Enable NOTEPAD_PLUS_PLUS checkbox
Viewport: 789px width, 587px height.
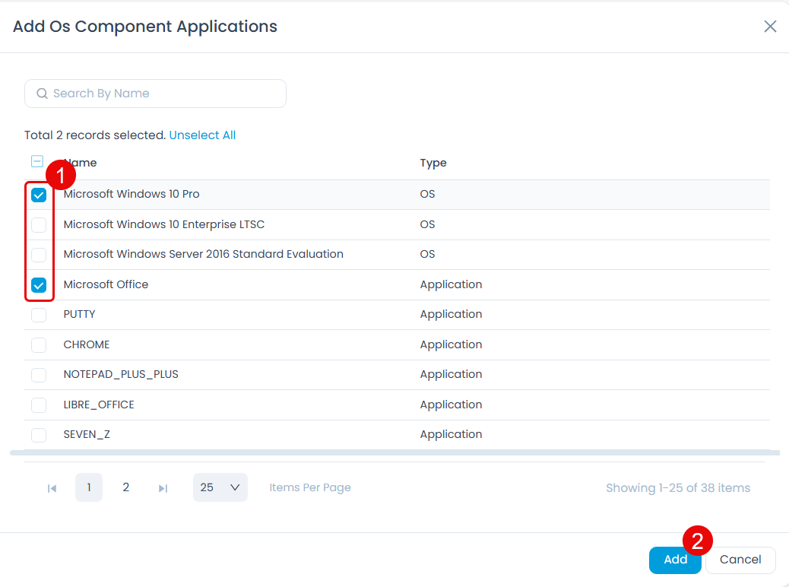click(x=38, y=374)
